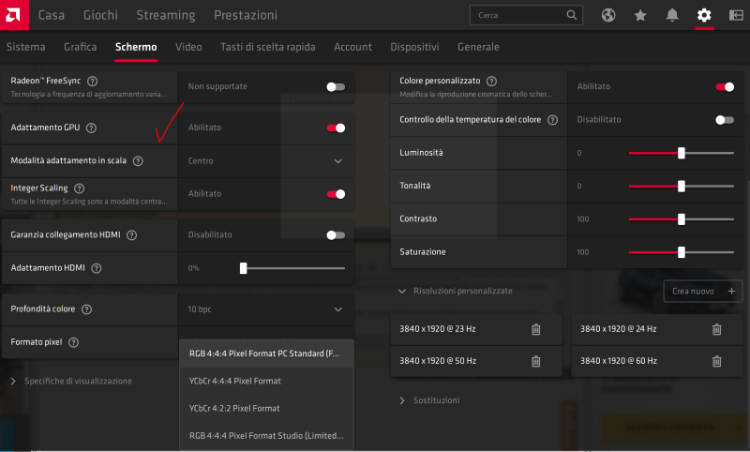750x452 pixels.
Task: Delete the 3840 x 1920 @ 50 Hz resolution
Action: tap(535, 361)
